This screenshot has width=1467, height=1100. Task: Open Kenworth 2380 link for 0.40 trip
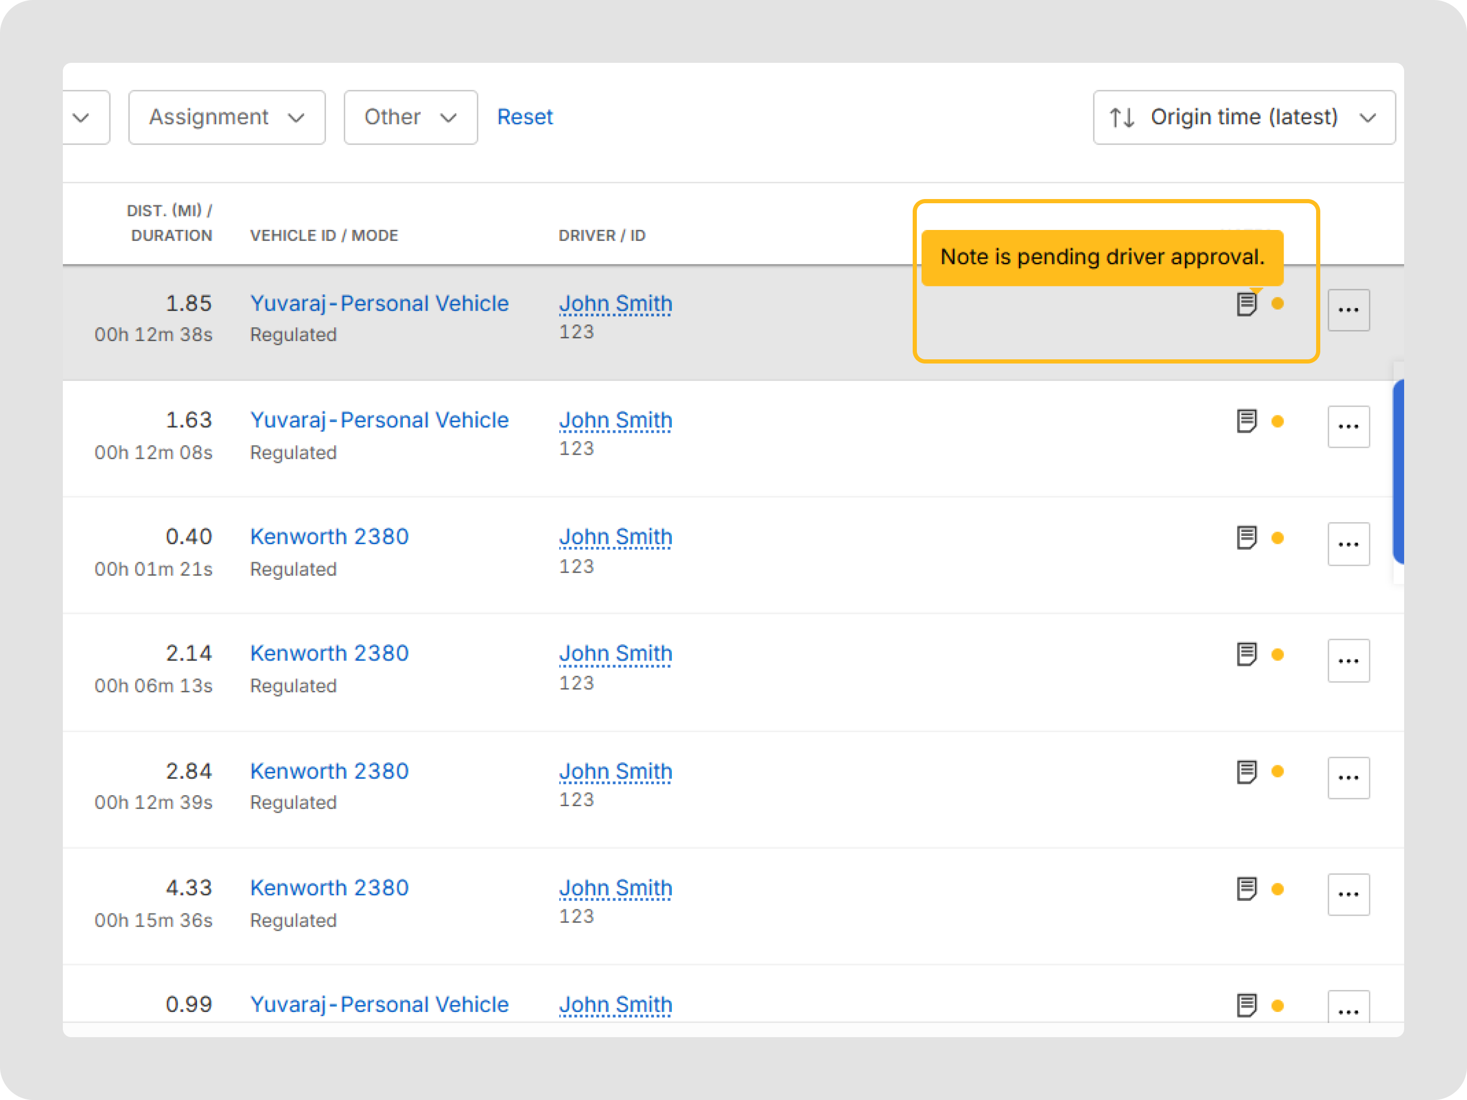click(x=330, y=536)
